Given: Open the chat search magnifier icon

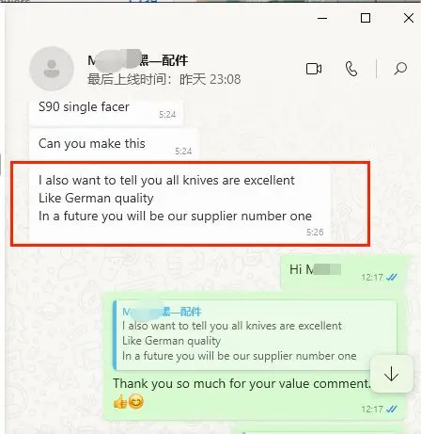Looking at the screenshot, I should pos(400,69).
